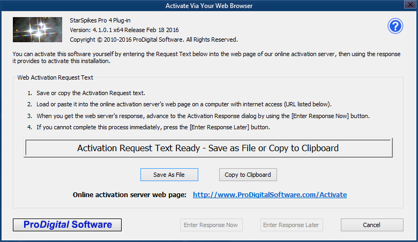Click the 'Activate Via Your Web Browser' title bar

click(x=209, y=5)
